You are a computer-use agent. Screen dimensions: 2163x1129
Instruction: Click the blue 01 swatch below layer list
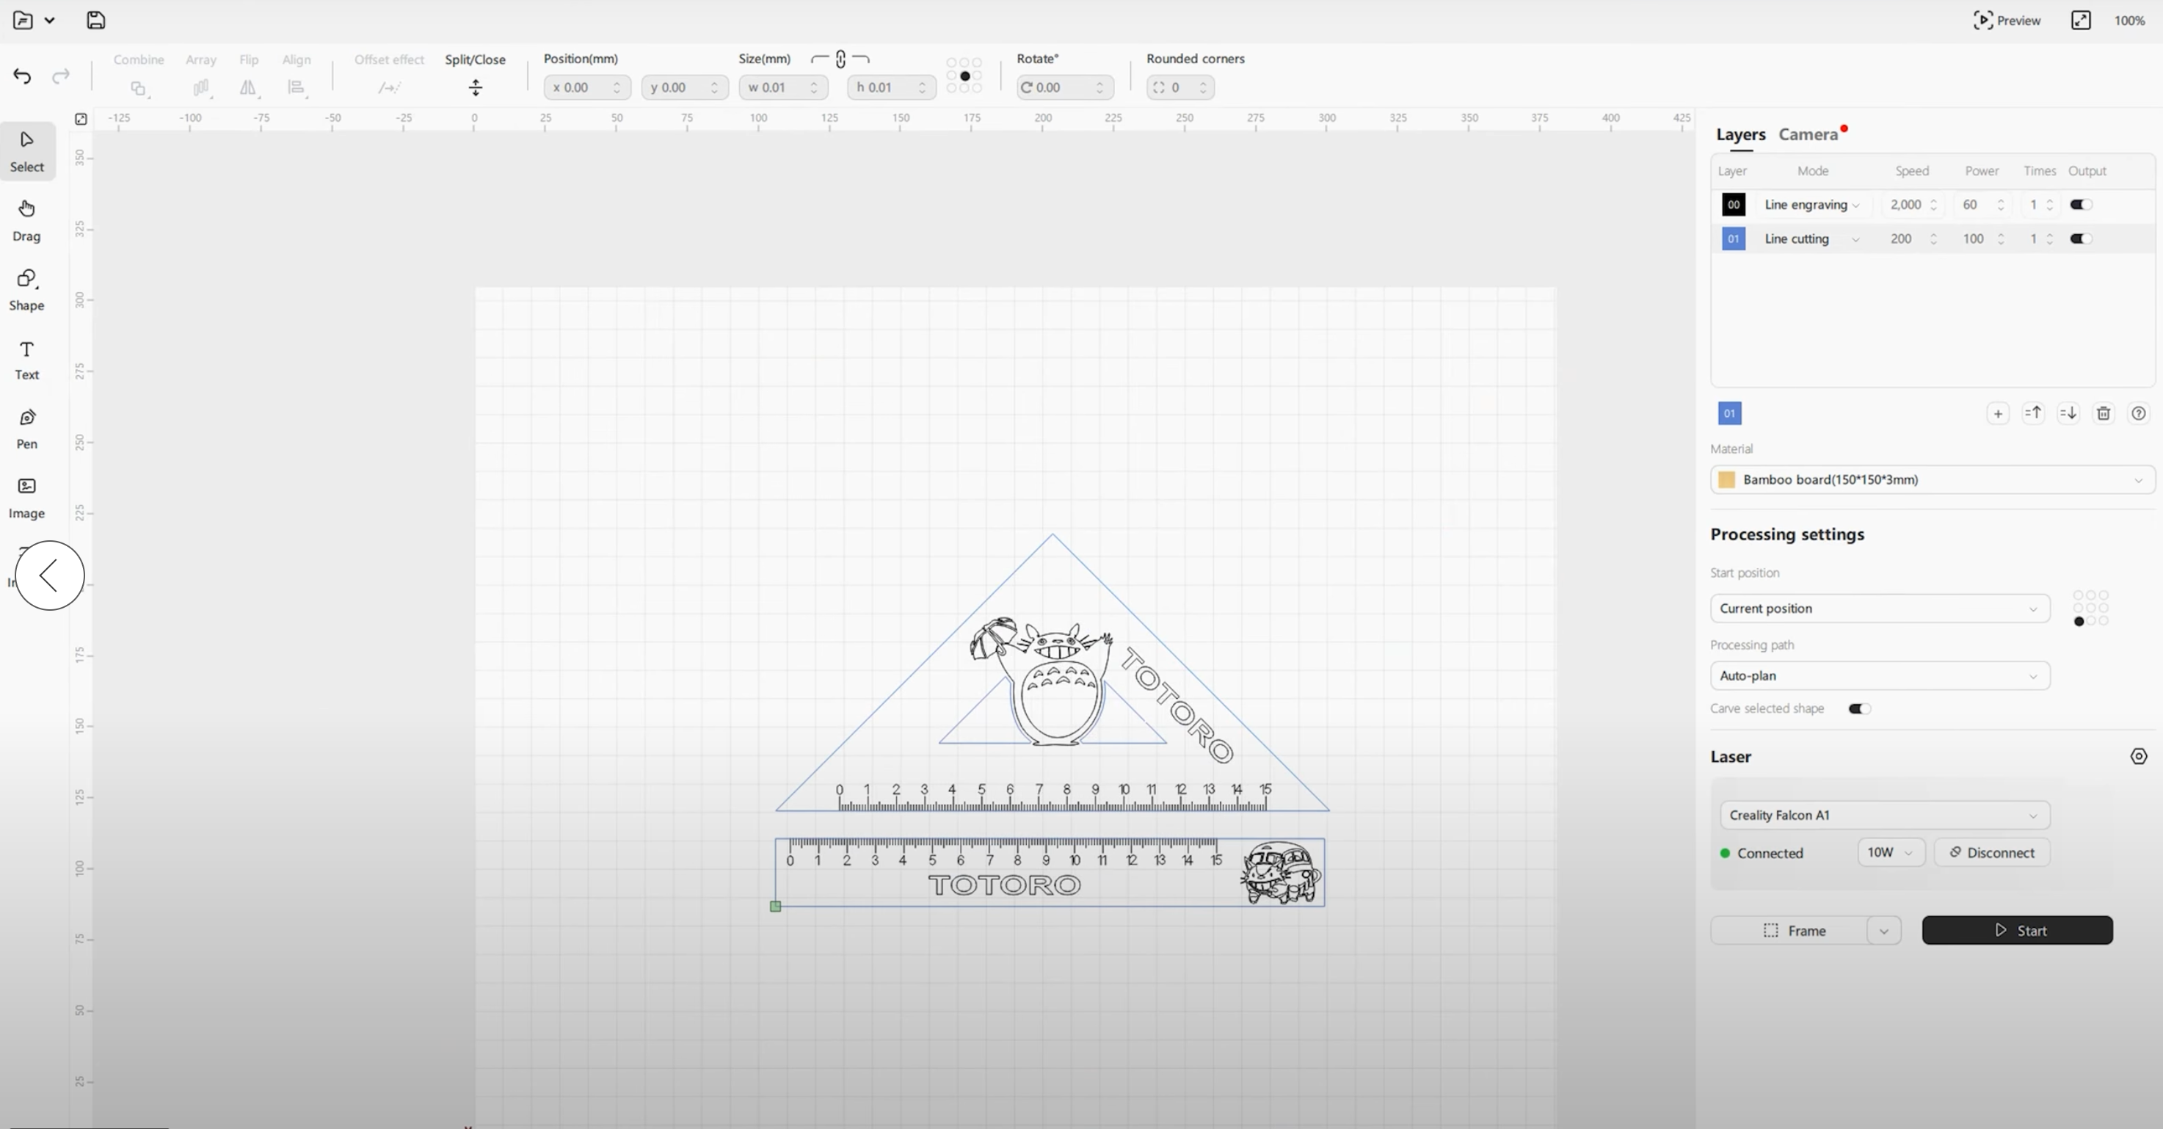(x=1729, y=413)
